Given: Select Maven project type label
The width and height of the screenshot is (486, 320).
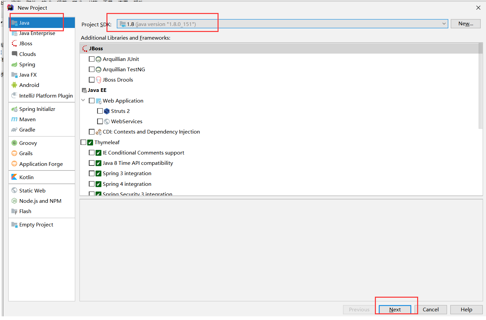Looking at the screenshot, I should 27,120.
